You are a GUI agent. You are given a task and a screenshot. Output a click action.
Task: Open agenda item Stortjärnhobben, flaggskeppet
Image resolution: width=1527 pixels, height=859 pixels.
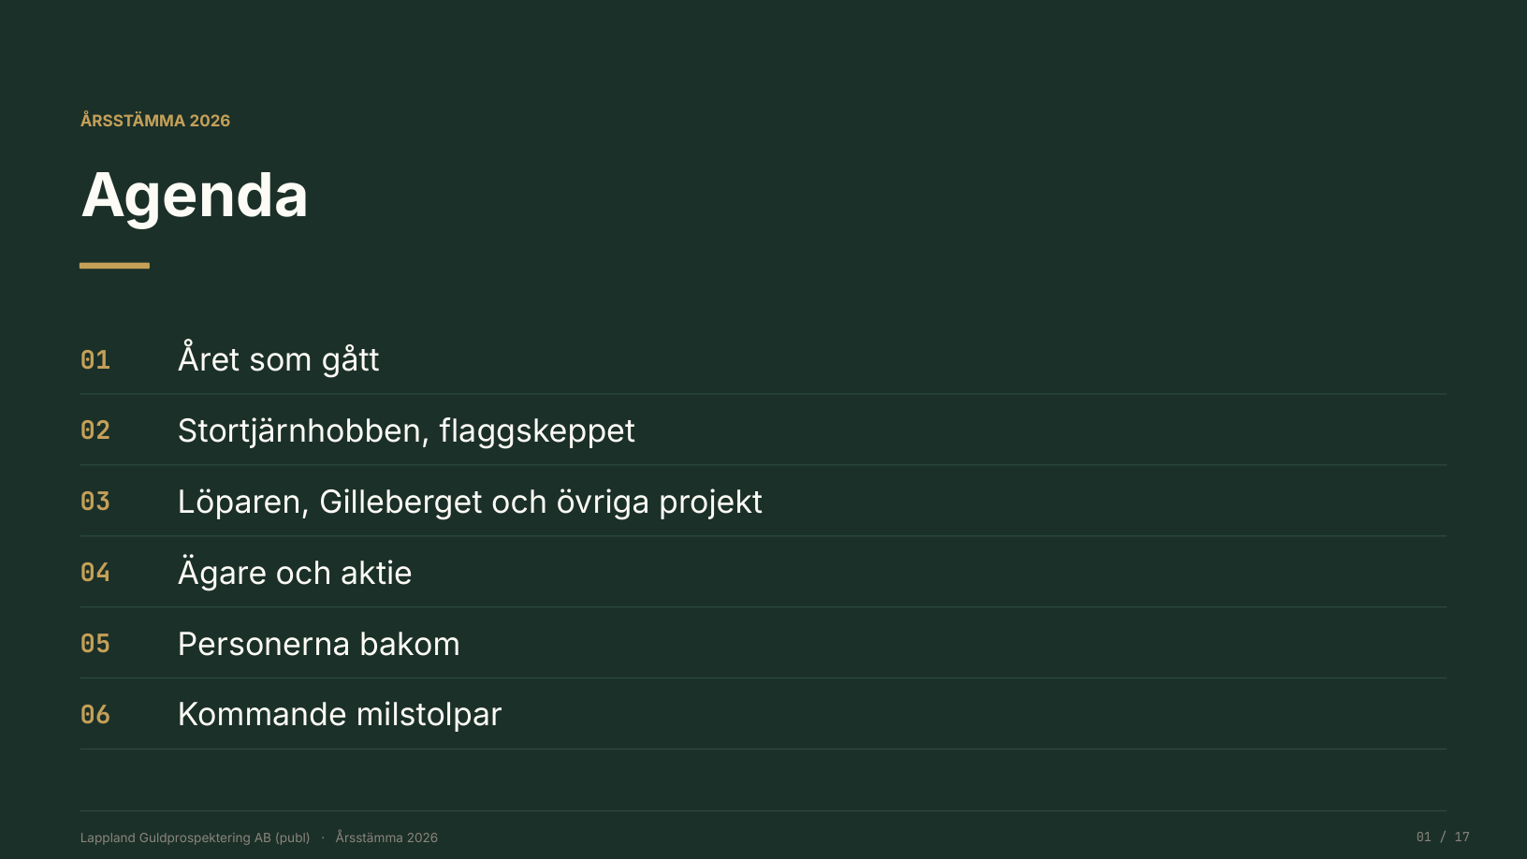click(x=406, y=430)
